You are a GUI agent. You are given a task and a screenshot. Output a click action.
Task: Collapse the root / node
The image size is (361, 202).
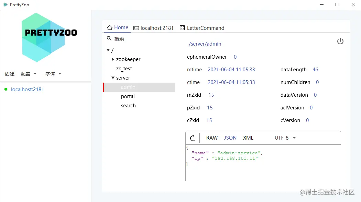[x=108, y=50]
